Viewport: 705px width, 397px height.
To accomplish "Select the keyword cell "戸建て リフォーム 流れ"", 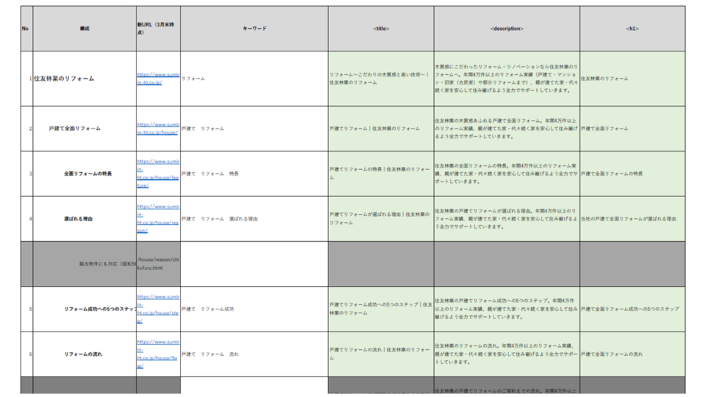I will [255, 354].
